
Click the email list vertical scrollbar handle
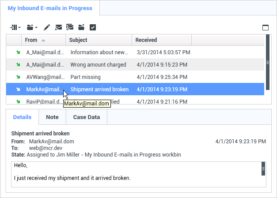[267, 63]
